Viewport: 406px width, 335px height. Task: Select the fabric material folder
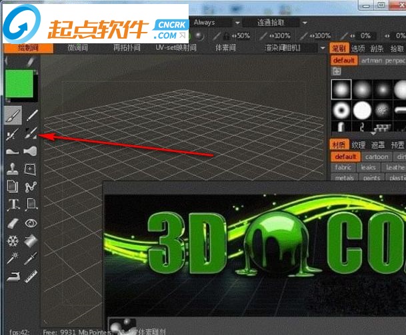click(x=343, y=167)
